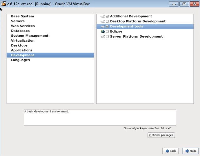This screenshot has width=200, height=156.
Task: Select the Base System category
Action: point(50,16)
